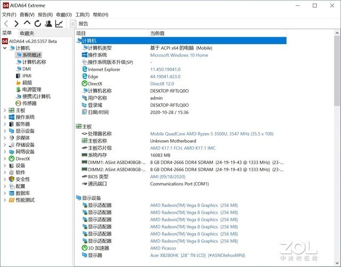Image resolution: width=341 pixels, height=267 pixels.
Task: Open the Microsoft Windows 10 Home link
Action: 179,55
